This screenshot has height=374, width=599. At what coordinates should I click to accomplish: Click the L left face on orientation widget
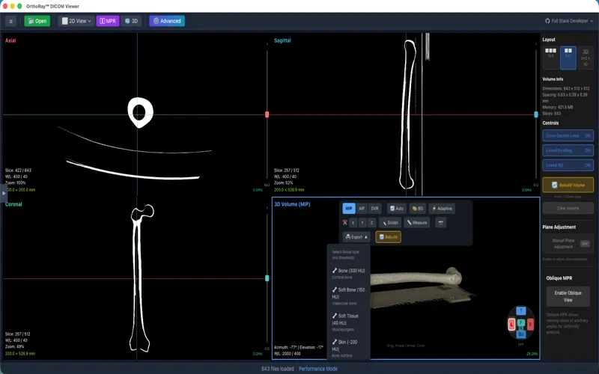[511, 325]
